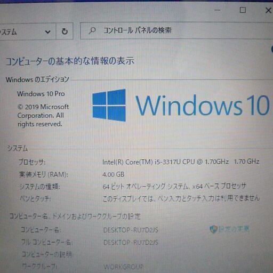Select the 4.00 GB RAM value
The image size is (273, 273).
click(x=113, y=174)
